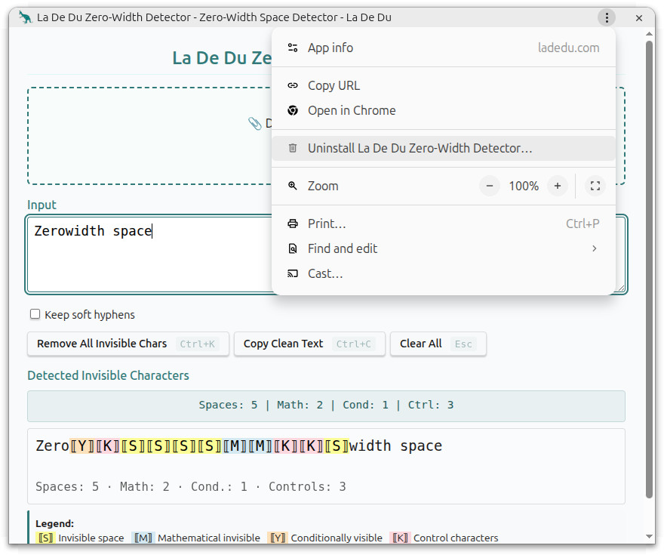
Task: Click the printer icon
Action: tap(293, 224)
